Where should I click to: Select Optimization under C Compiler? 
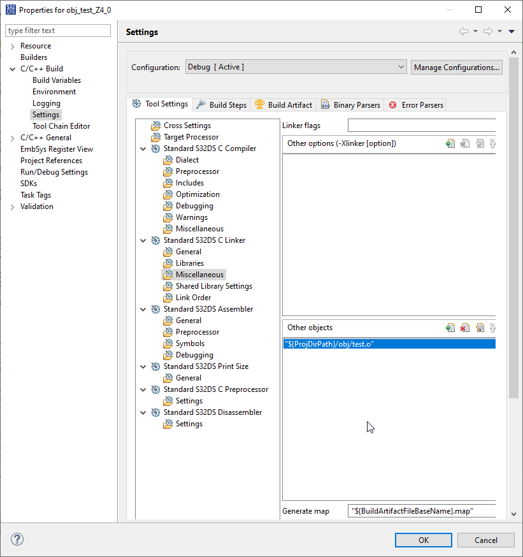(x=197, y=194)
